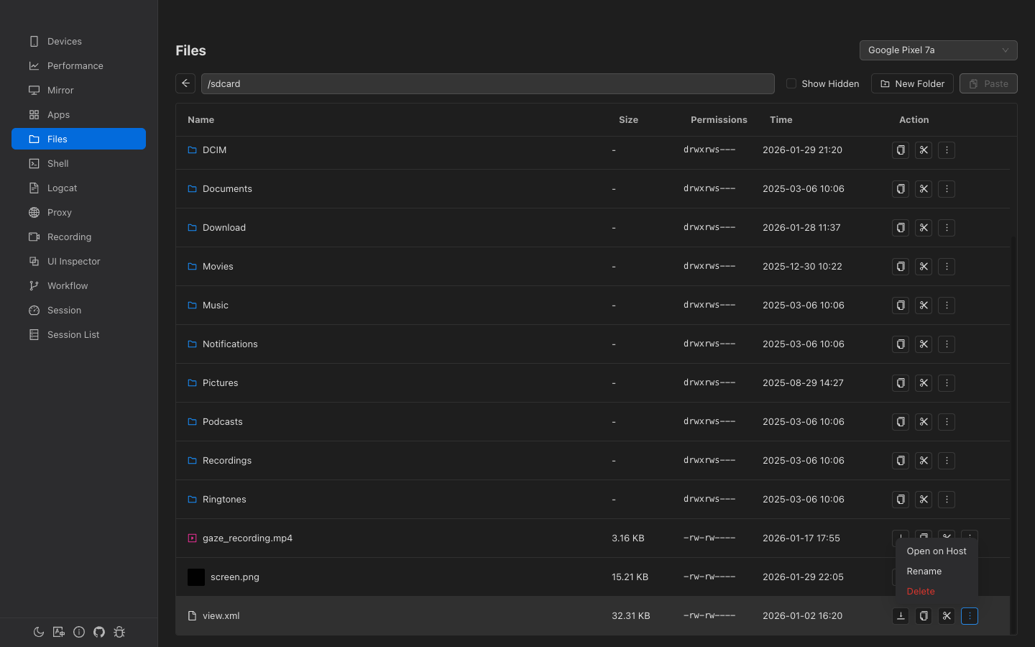Report a bug via the bug icon
This screenshot has height=647, width=1035.
pyautogui.click(x=119, y=632)
